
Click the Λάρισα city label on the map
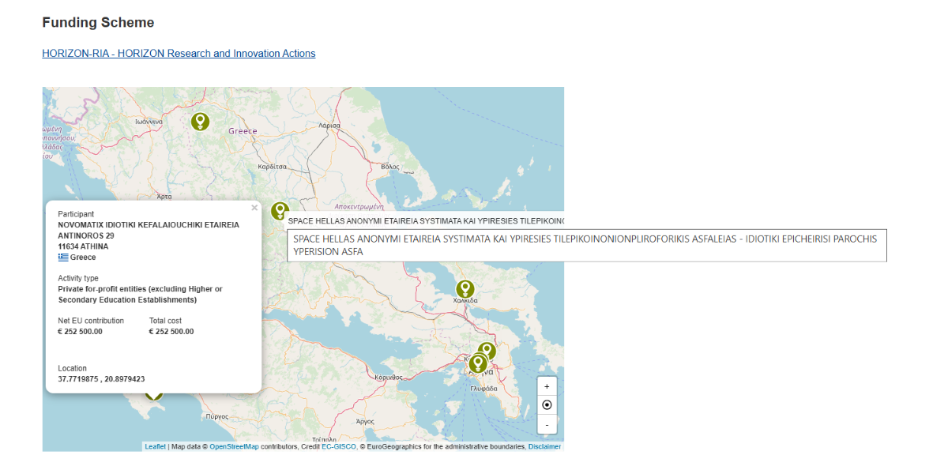(x=329, y=125)
